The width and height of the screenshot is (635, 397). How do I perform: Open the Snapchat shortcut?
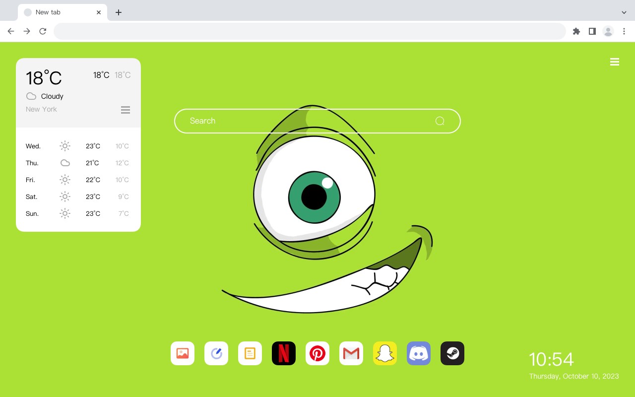tap(385, 353)
